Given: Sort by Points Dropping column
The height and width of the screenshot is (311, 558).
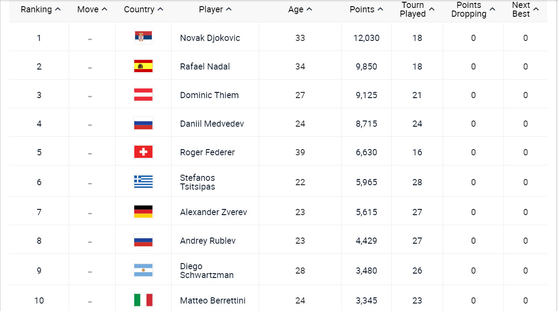Looking at the screenshot, I should click(473, 10).
